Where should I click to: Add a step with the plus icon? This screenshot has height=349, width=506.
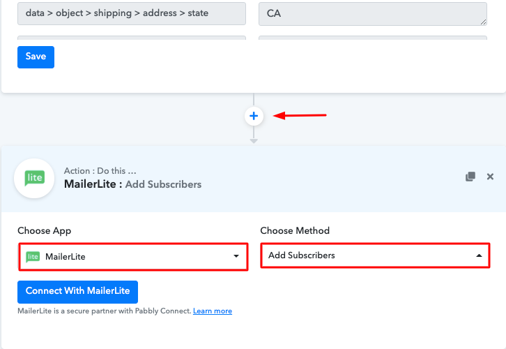pyautogui.click(x=254, y=116)
